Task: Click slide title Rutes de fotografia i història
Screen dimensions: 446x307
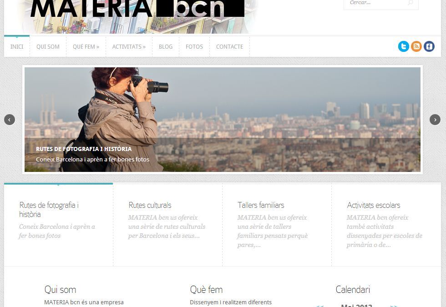Action: [x=84, y=149]
